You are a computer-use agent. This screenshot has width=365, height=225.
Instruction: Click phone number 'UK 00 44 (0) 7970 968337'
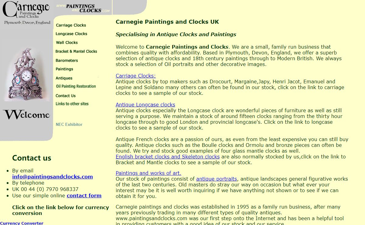45,189
